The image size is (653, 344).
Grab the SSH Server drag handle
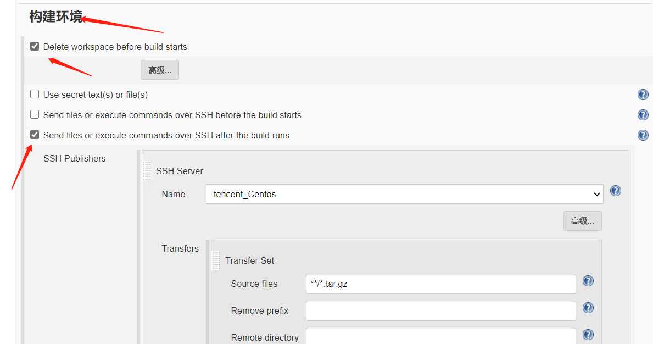pyautogui.click(x=147, y=171)
